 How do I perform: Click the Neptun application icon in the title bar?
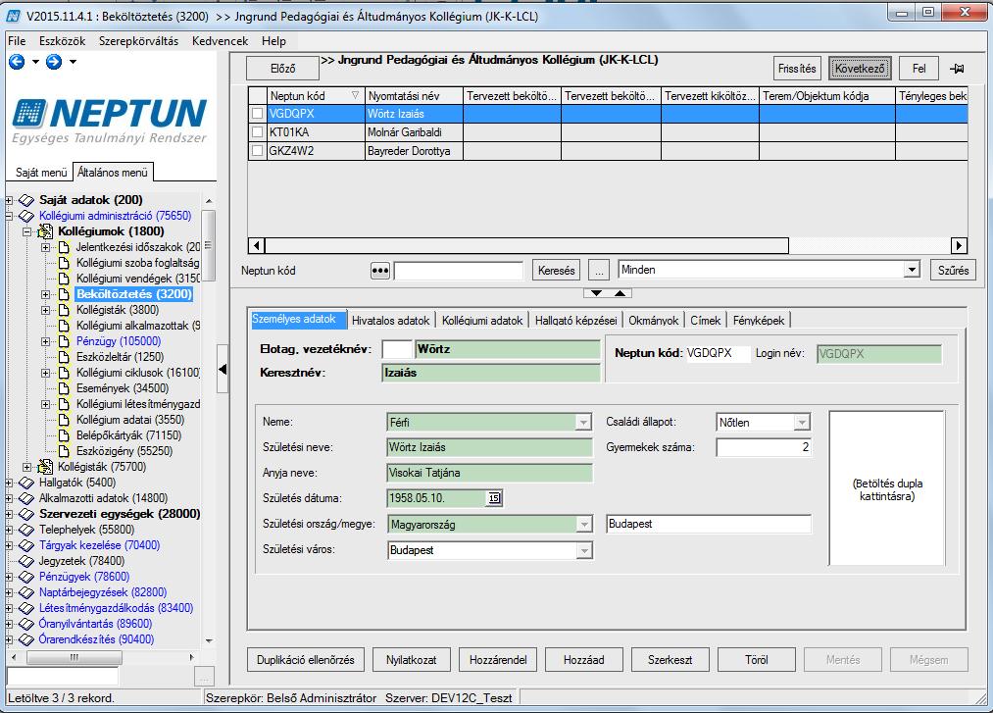click(14, 16)
